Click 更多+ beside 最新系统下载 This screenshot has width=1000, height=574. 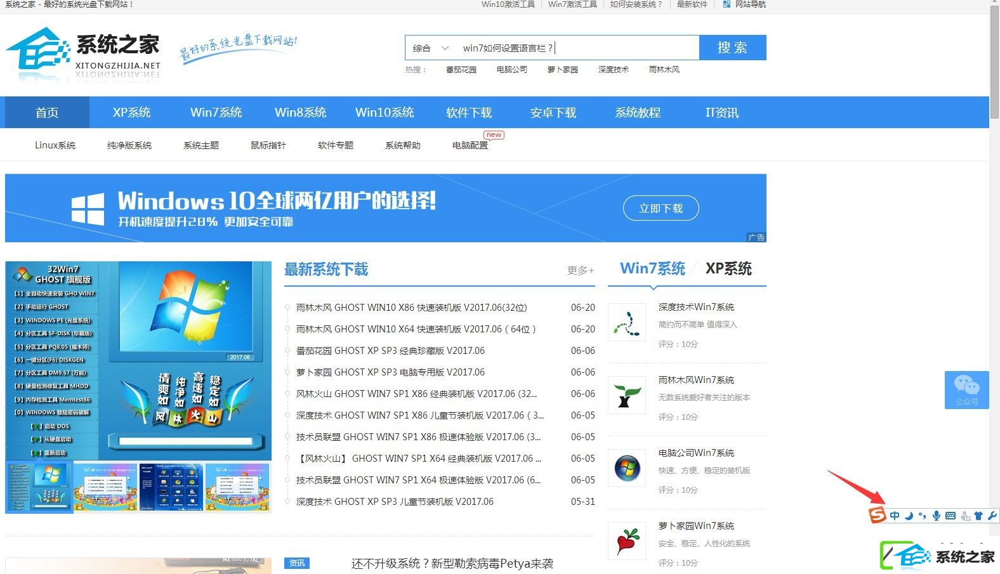(x=581, y=270)
